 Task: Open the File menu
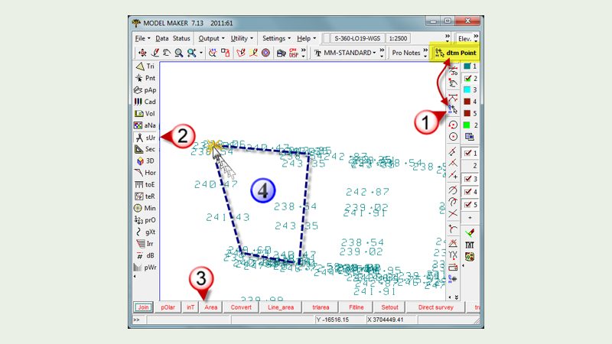[x=142, y=38]
